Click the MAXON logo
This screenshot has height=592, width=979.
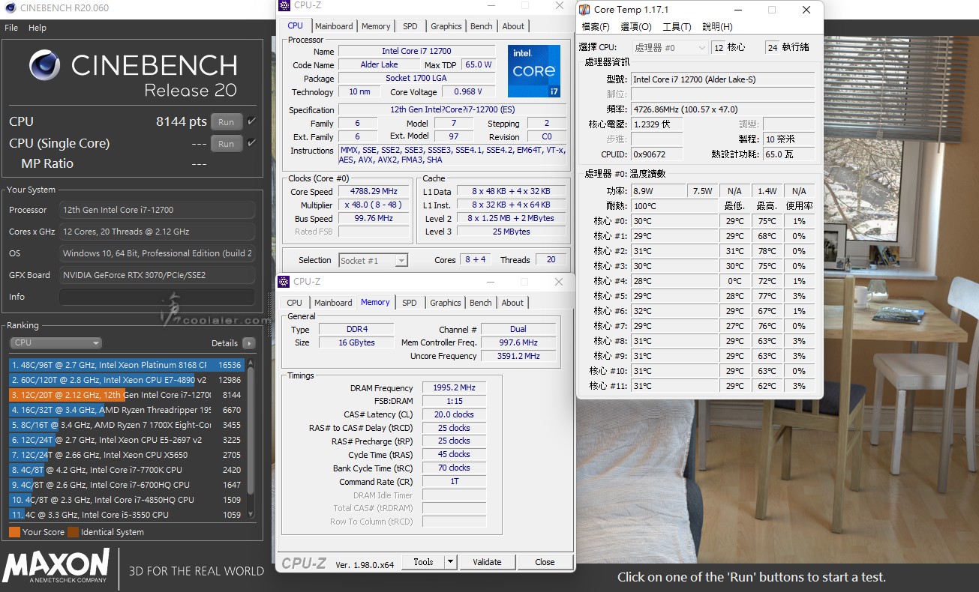(x=56, y=567)
